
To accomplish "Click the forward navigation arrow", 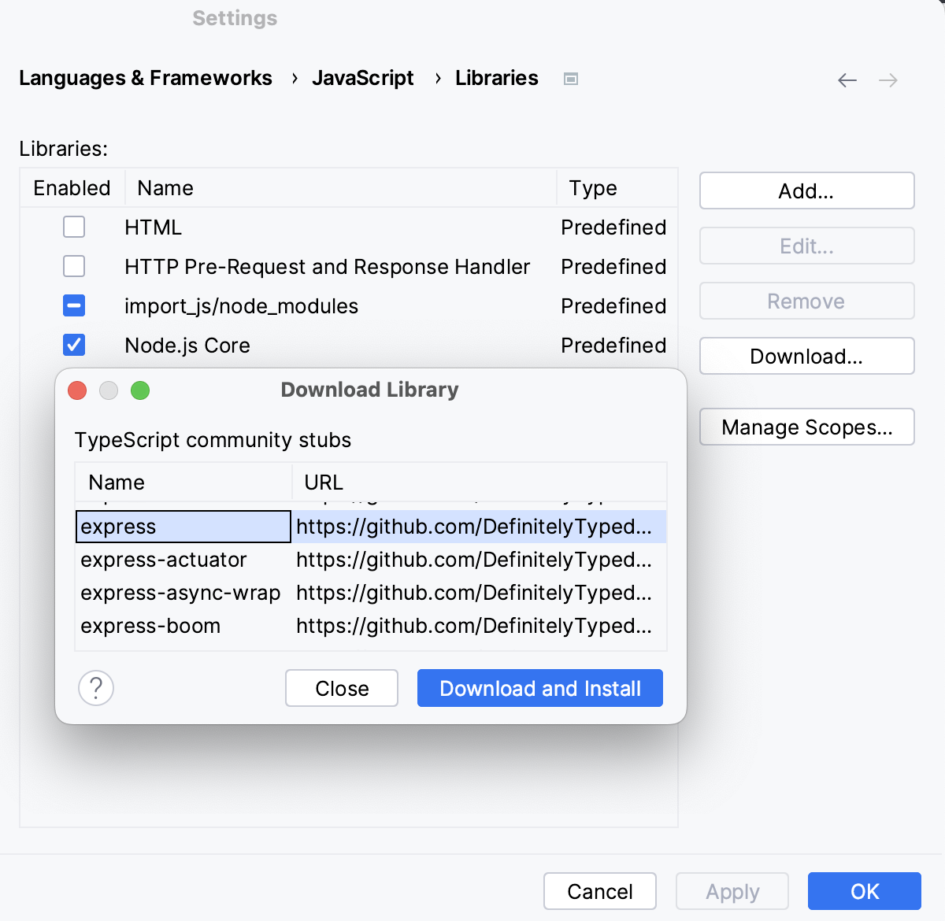I will 888,80.
